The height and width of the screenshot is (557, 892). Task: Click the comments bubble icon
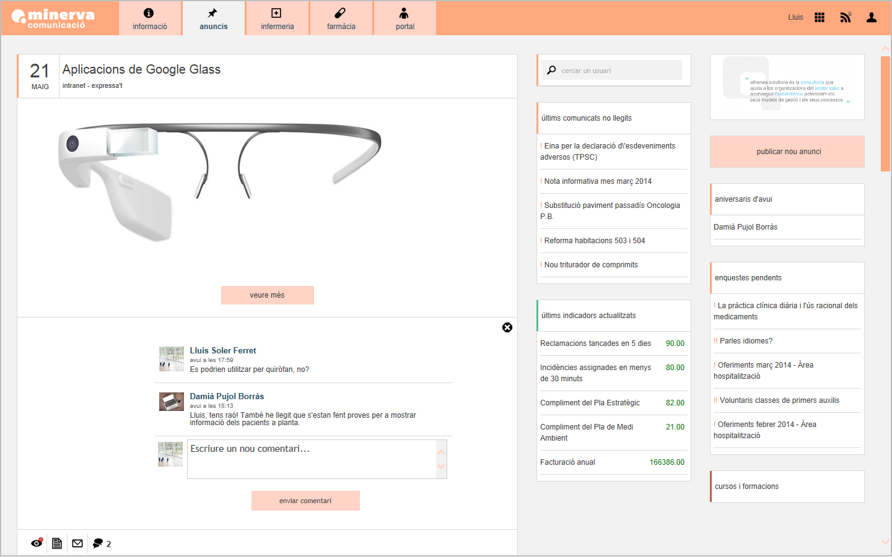pyautogui.click(x=98, y=543)
